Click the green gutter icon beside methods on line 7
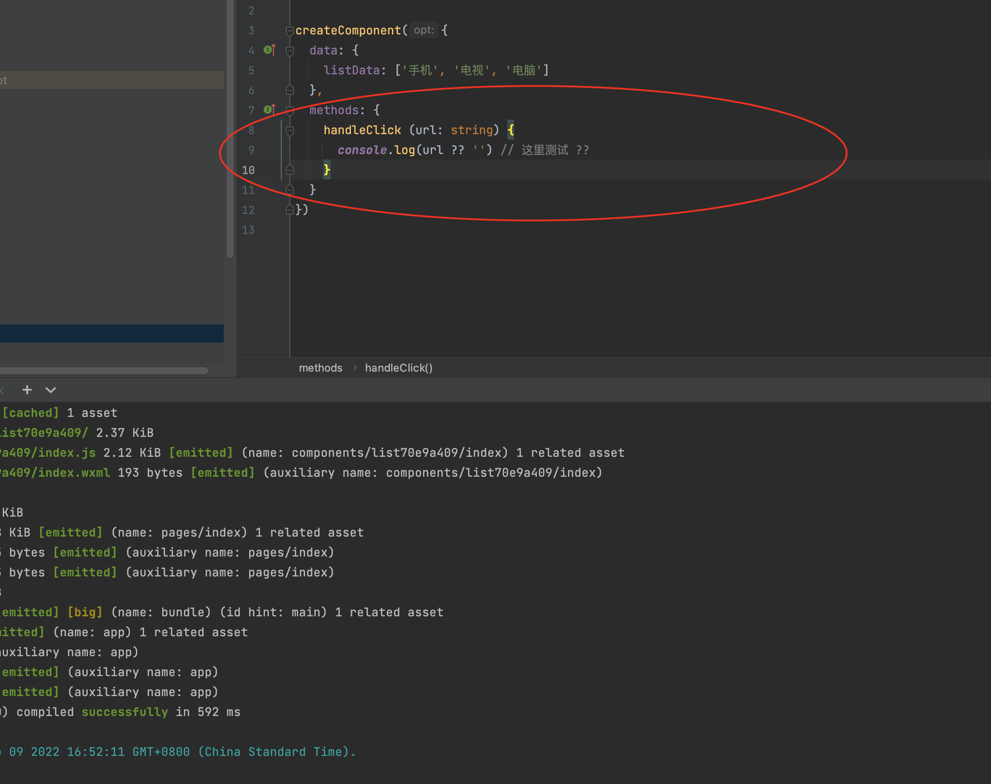Image resolution: width=991 pixels, height=784 pixels. pos(268,110)
